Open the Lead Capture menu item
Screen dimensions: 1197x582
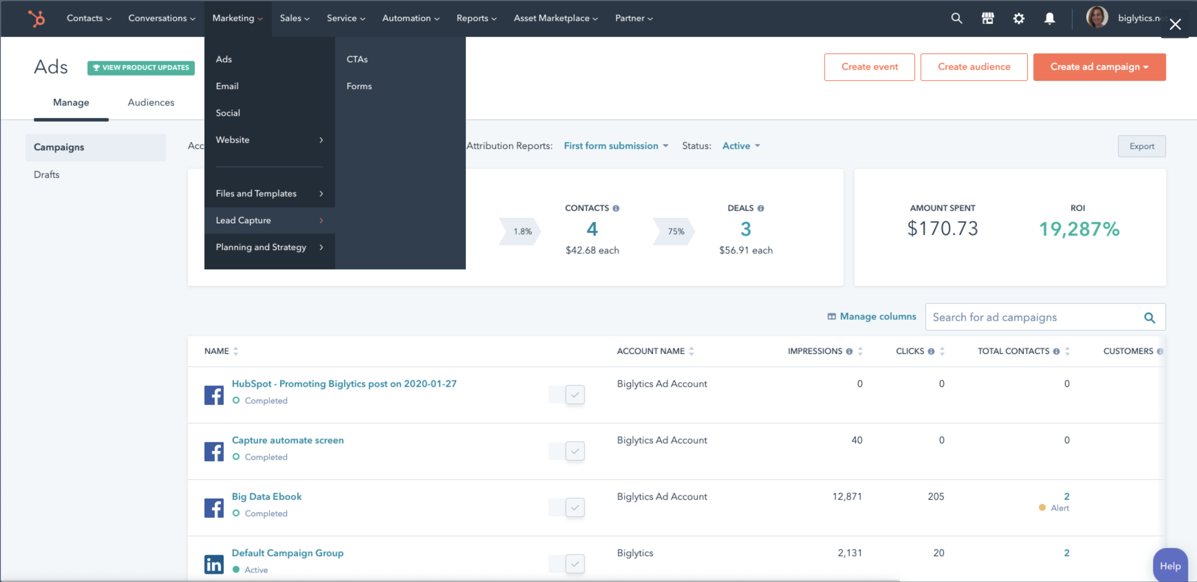click(x=243, y=220)
